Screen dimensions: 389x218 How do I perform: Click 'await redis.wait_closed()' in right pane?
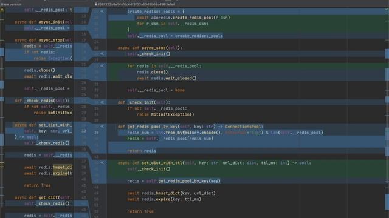coord(167,78)
